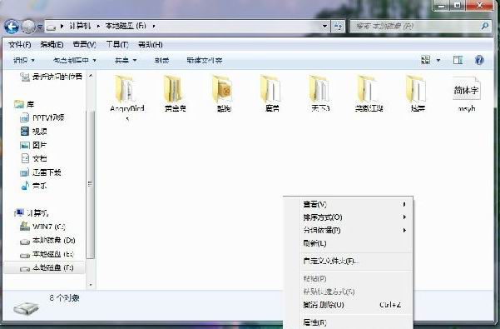
Task: Open the view options dropdown arrow
Action: click(438, 60)
